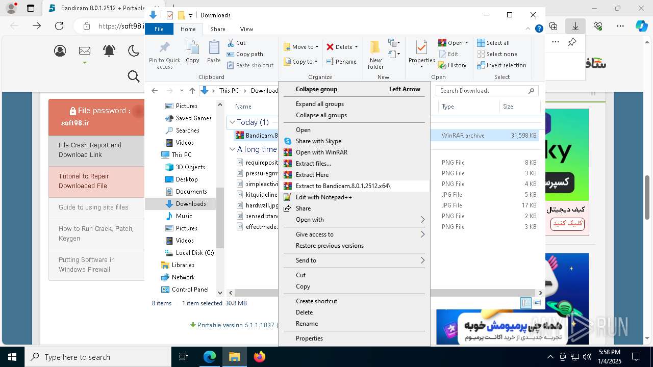Click the Explorer Back arrow
The image size is (653, 367).
[155, 91]
